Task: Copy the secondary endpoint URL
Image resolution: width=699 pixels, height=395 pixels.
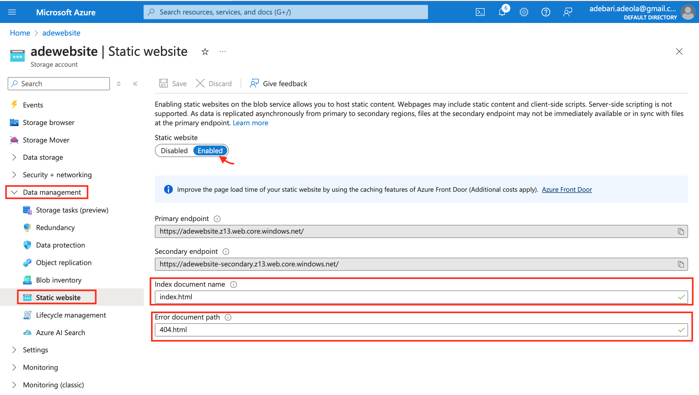Action: click(681, 264)
